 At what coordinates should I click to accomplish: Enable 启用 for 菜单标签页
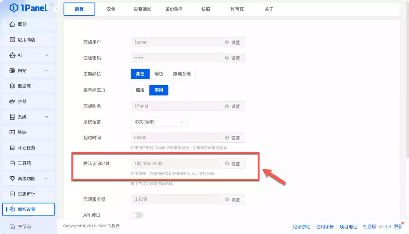point(140,90)
